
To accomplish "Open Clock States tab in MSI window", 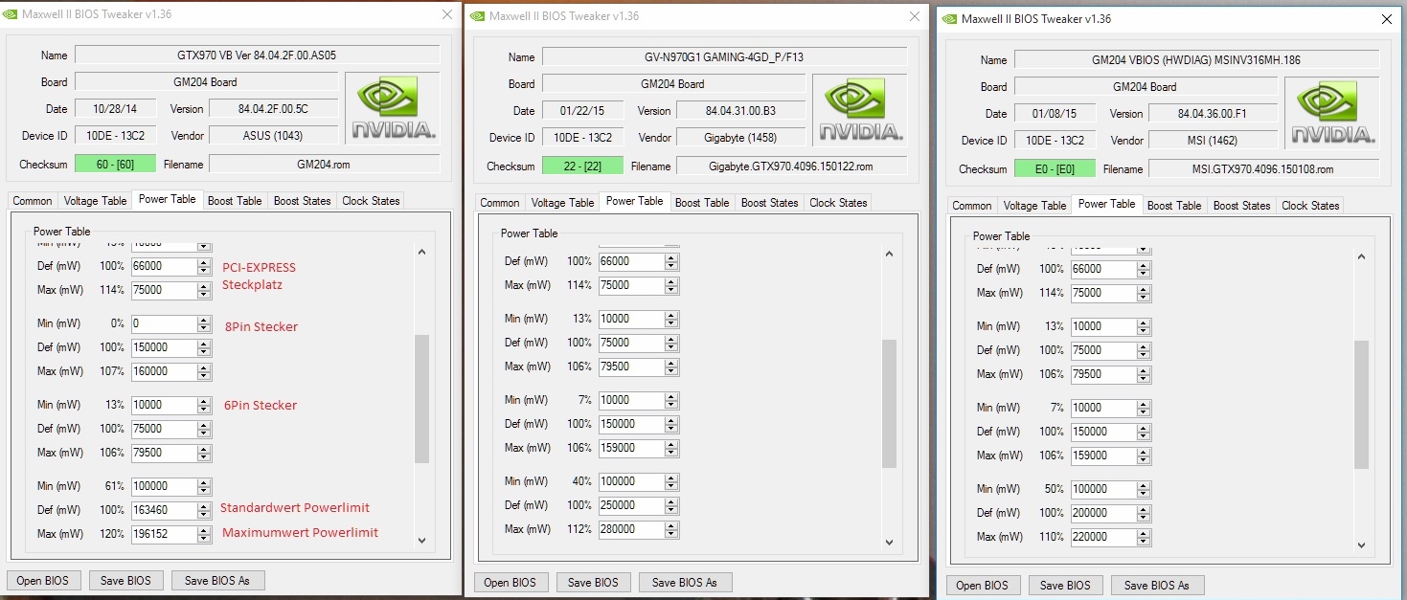I will [x=1310, y=206].
